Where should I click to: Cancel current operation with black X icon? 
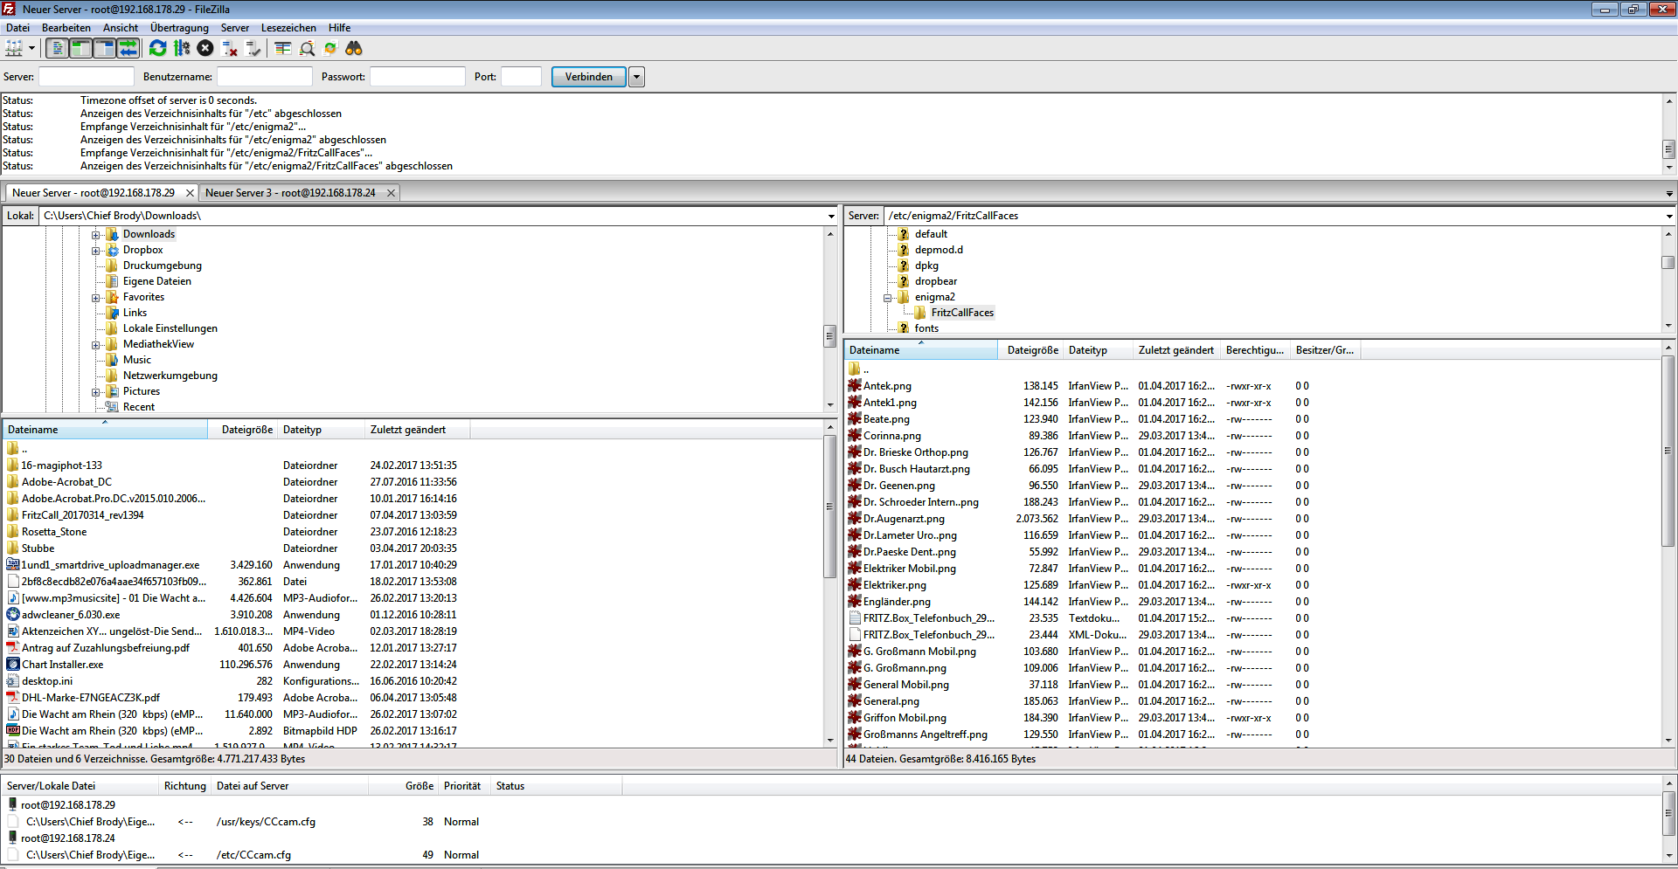point(205,49)
